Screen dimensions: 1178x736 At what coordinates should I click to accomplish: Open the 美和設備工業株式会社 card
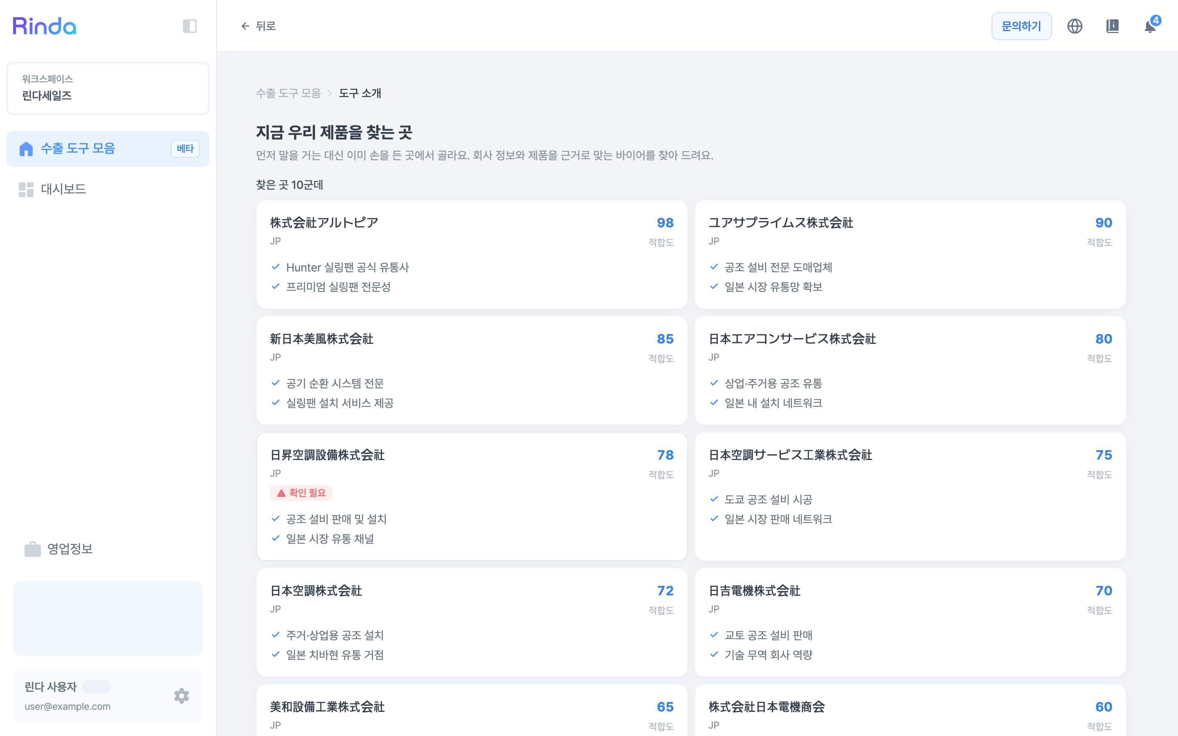(472, 711)
